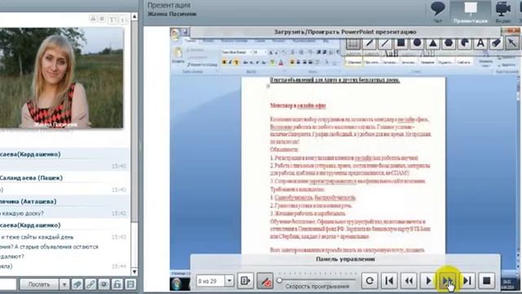Screen dimensions: 522x294
Task: Switch to the Презентация tab
Action: 470,12
